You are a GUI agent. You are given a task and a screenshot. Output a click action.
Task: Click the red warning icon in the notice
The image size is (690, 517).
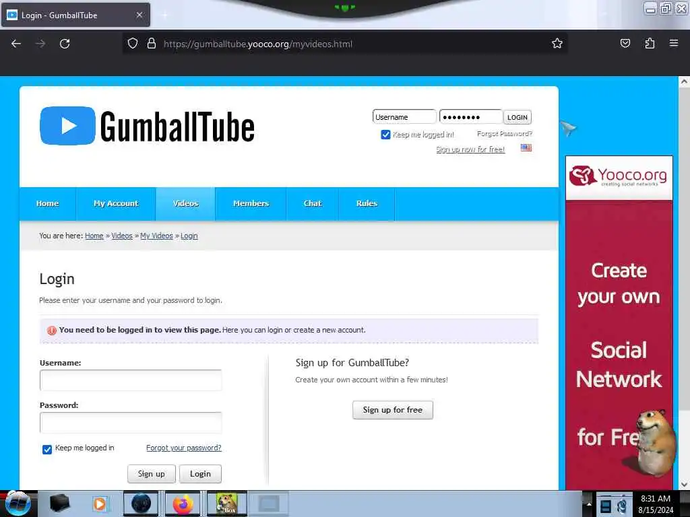tap(51, 330)
